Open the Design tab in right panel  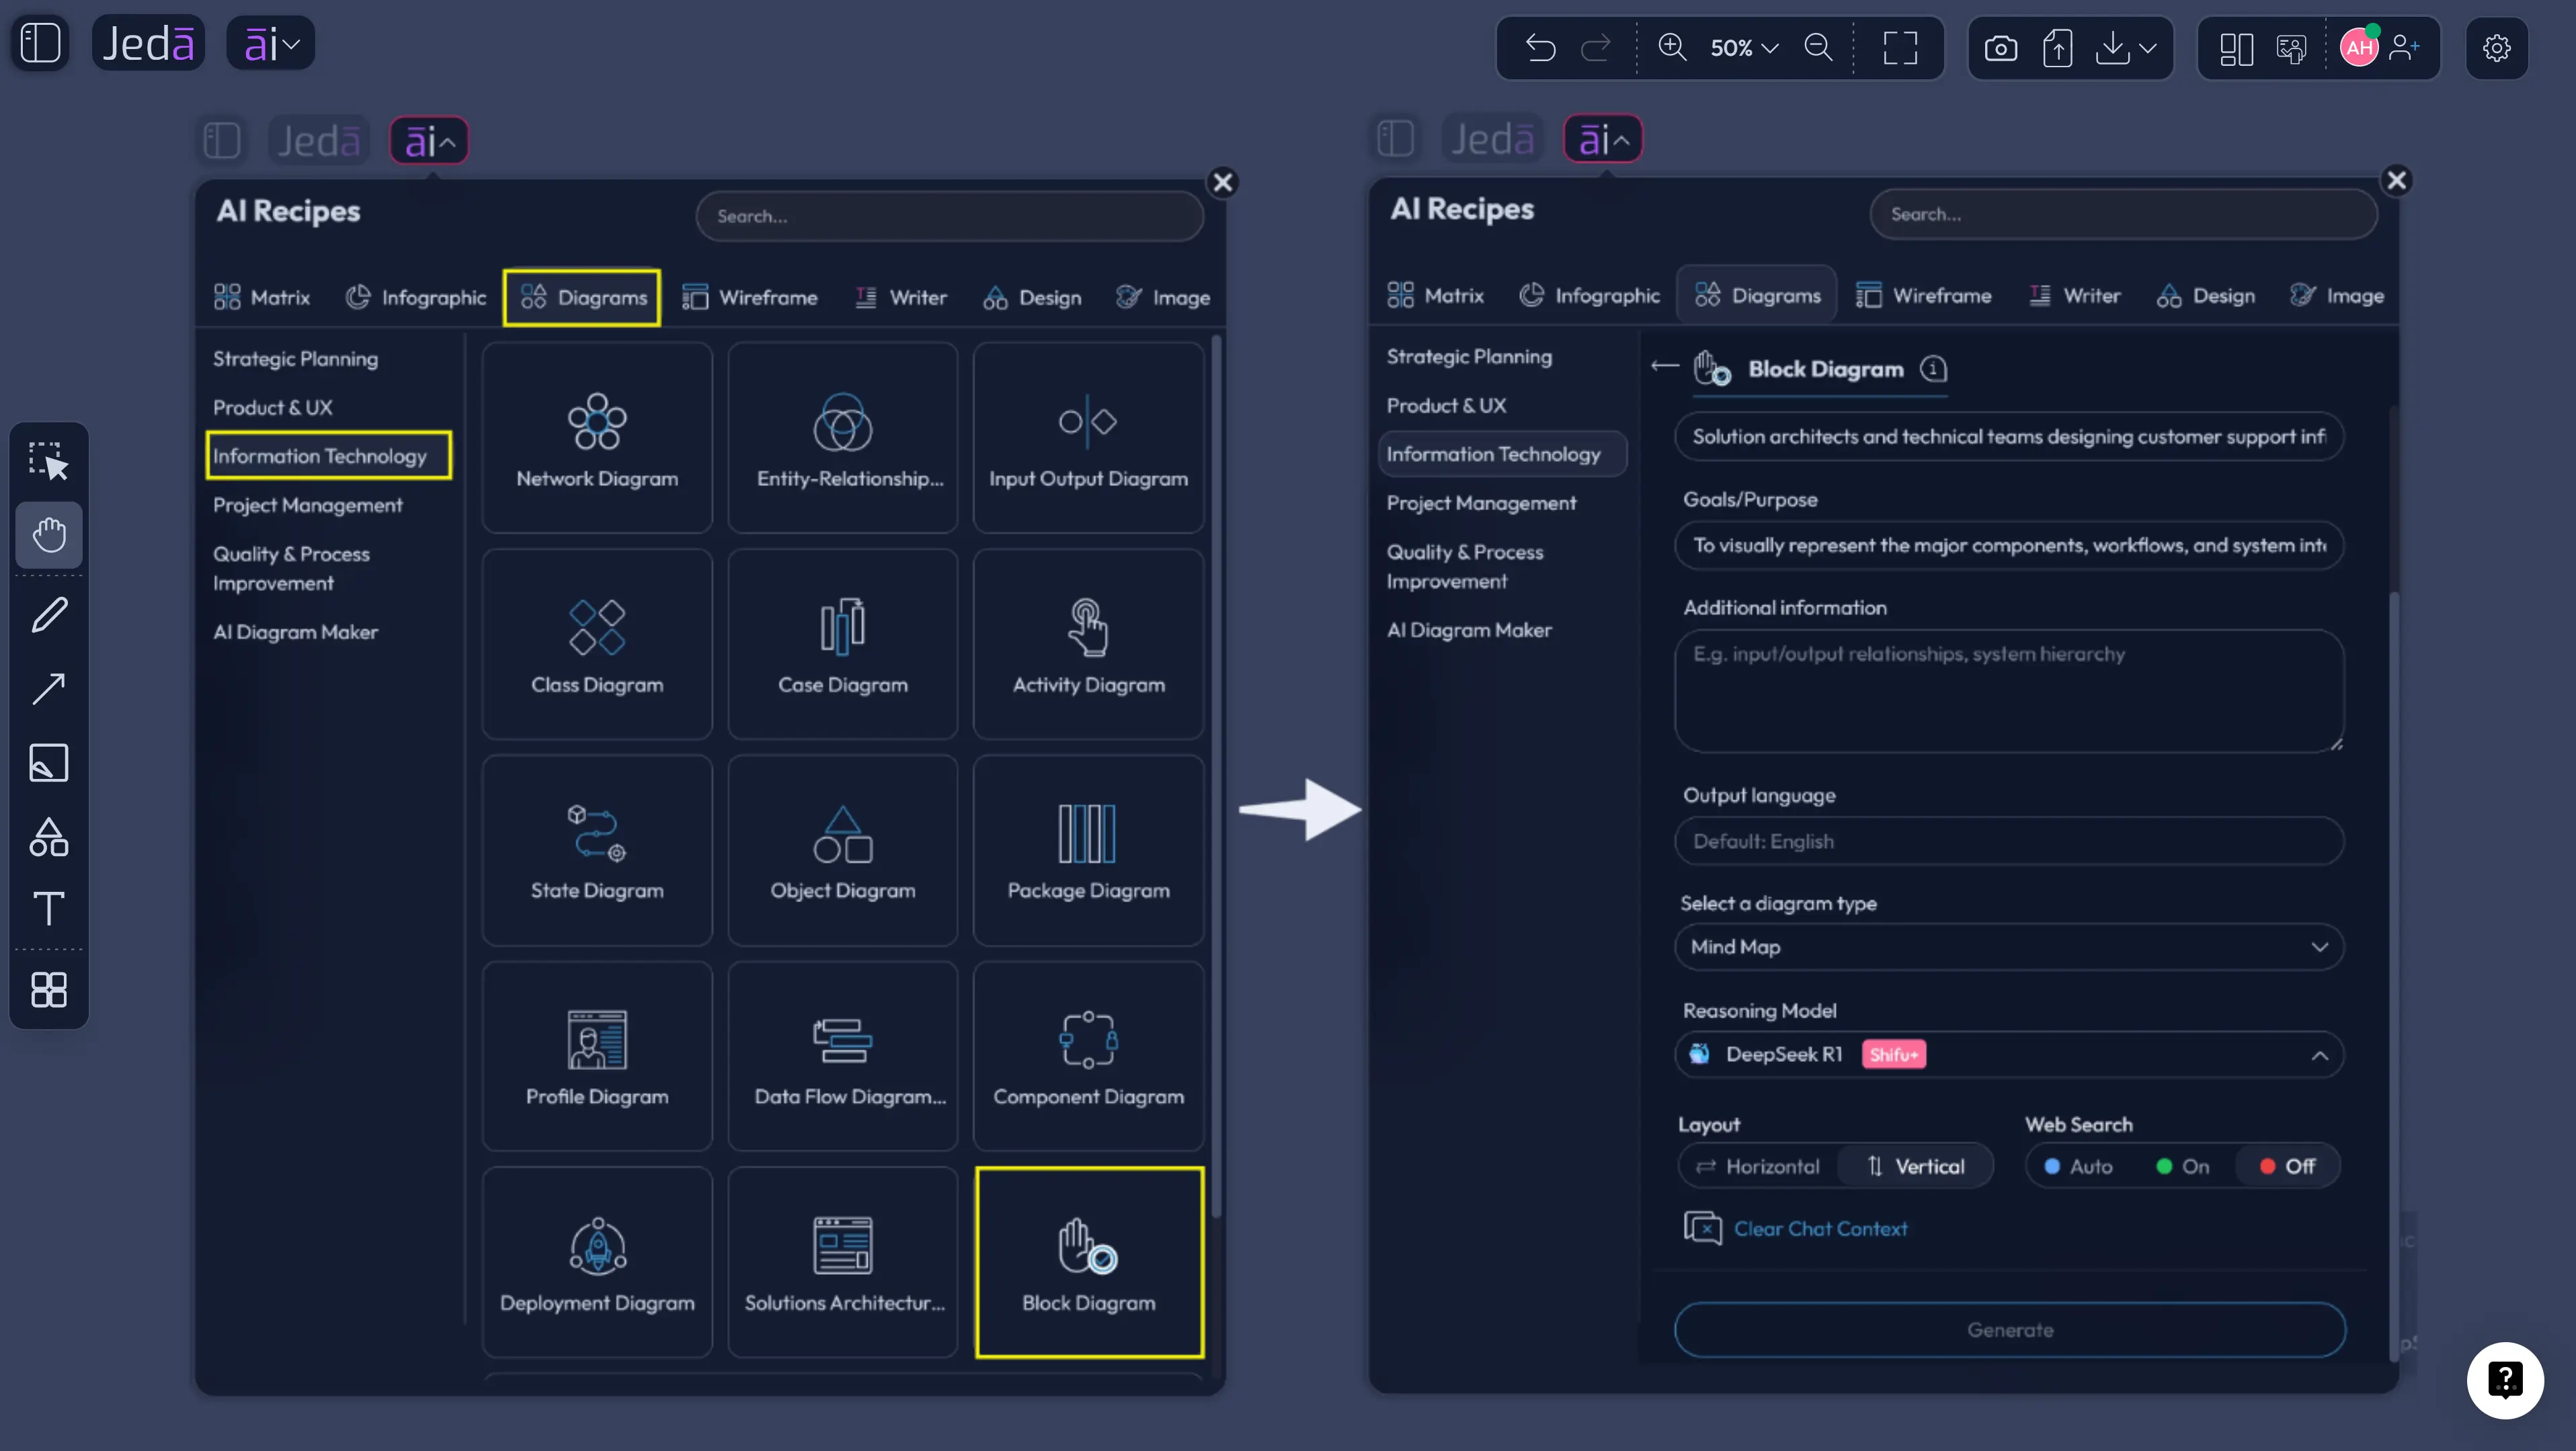click(2205, 295)
